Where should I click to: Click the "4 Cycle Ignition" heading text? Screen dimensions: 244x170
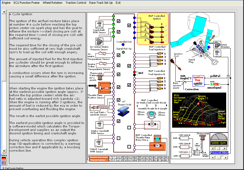(21, 14)
